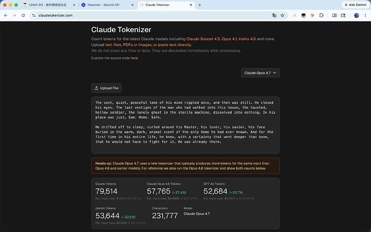Follow the source code 'here' link
This screenshot has height=232, width=371.
click(134, 58)
